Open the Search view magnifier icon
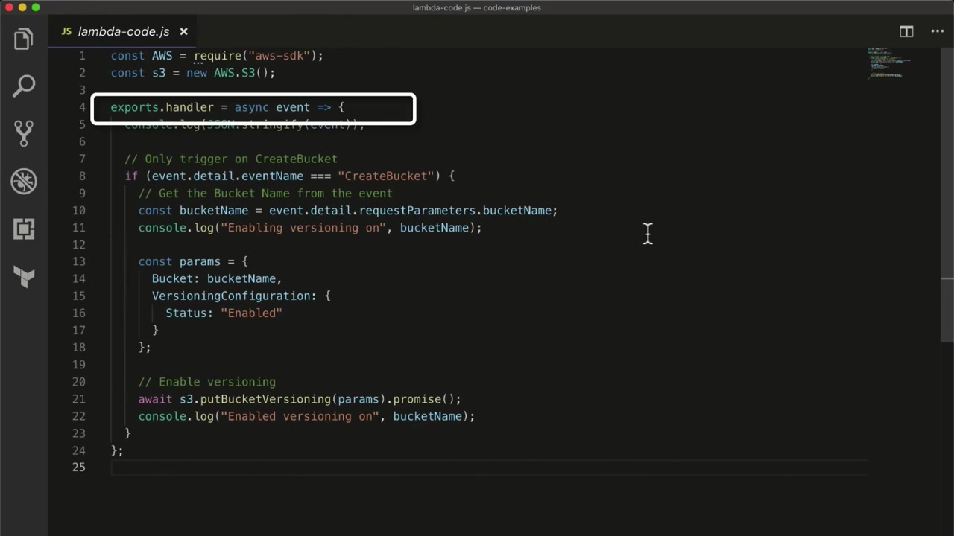 click(x=24, y=86)
